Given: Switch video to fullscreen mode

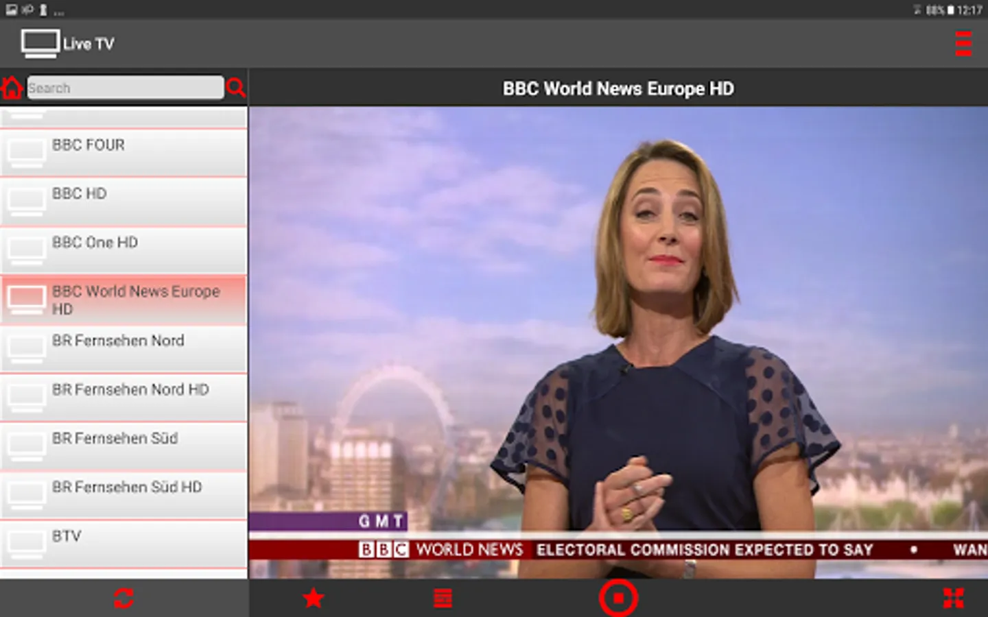Looking at the screenshot, I should tap(954, 598).
